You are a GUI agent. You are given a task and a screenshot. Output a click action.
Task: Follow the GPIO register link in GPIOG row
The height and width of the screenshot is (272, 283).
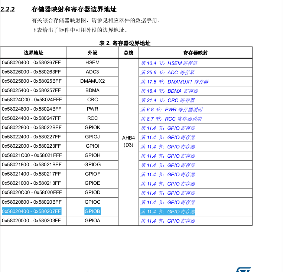tap(168, 166)
